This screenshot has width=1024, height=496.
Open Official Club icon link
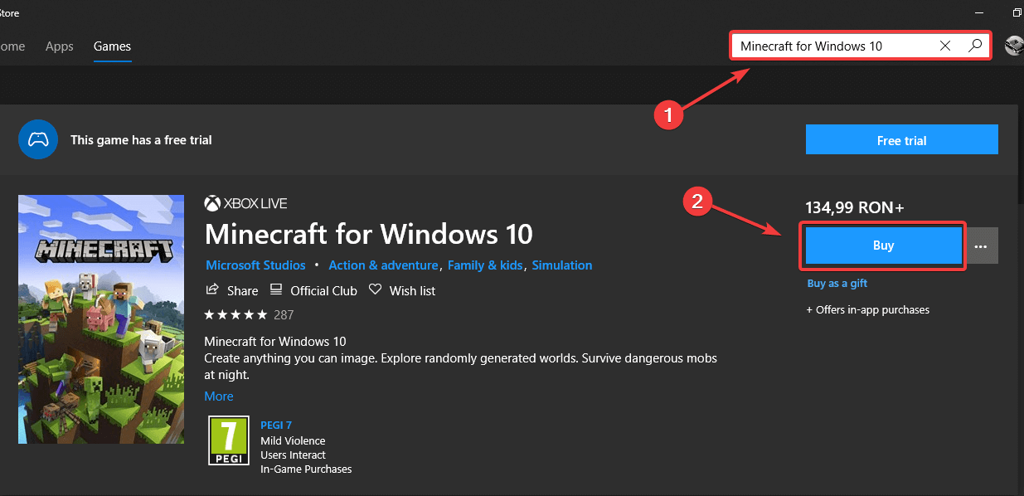pos(277,290)
